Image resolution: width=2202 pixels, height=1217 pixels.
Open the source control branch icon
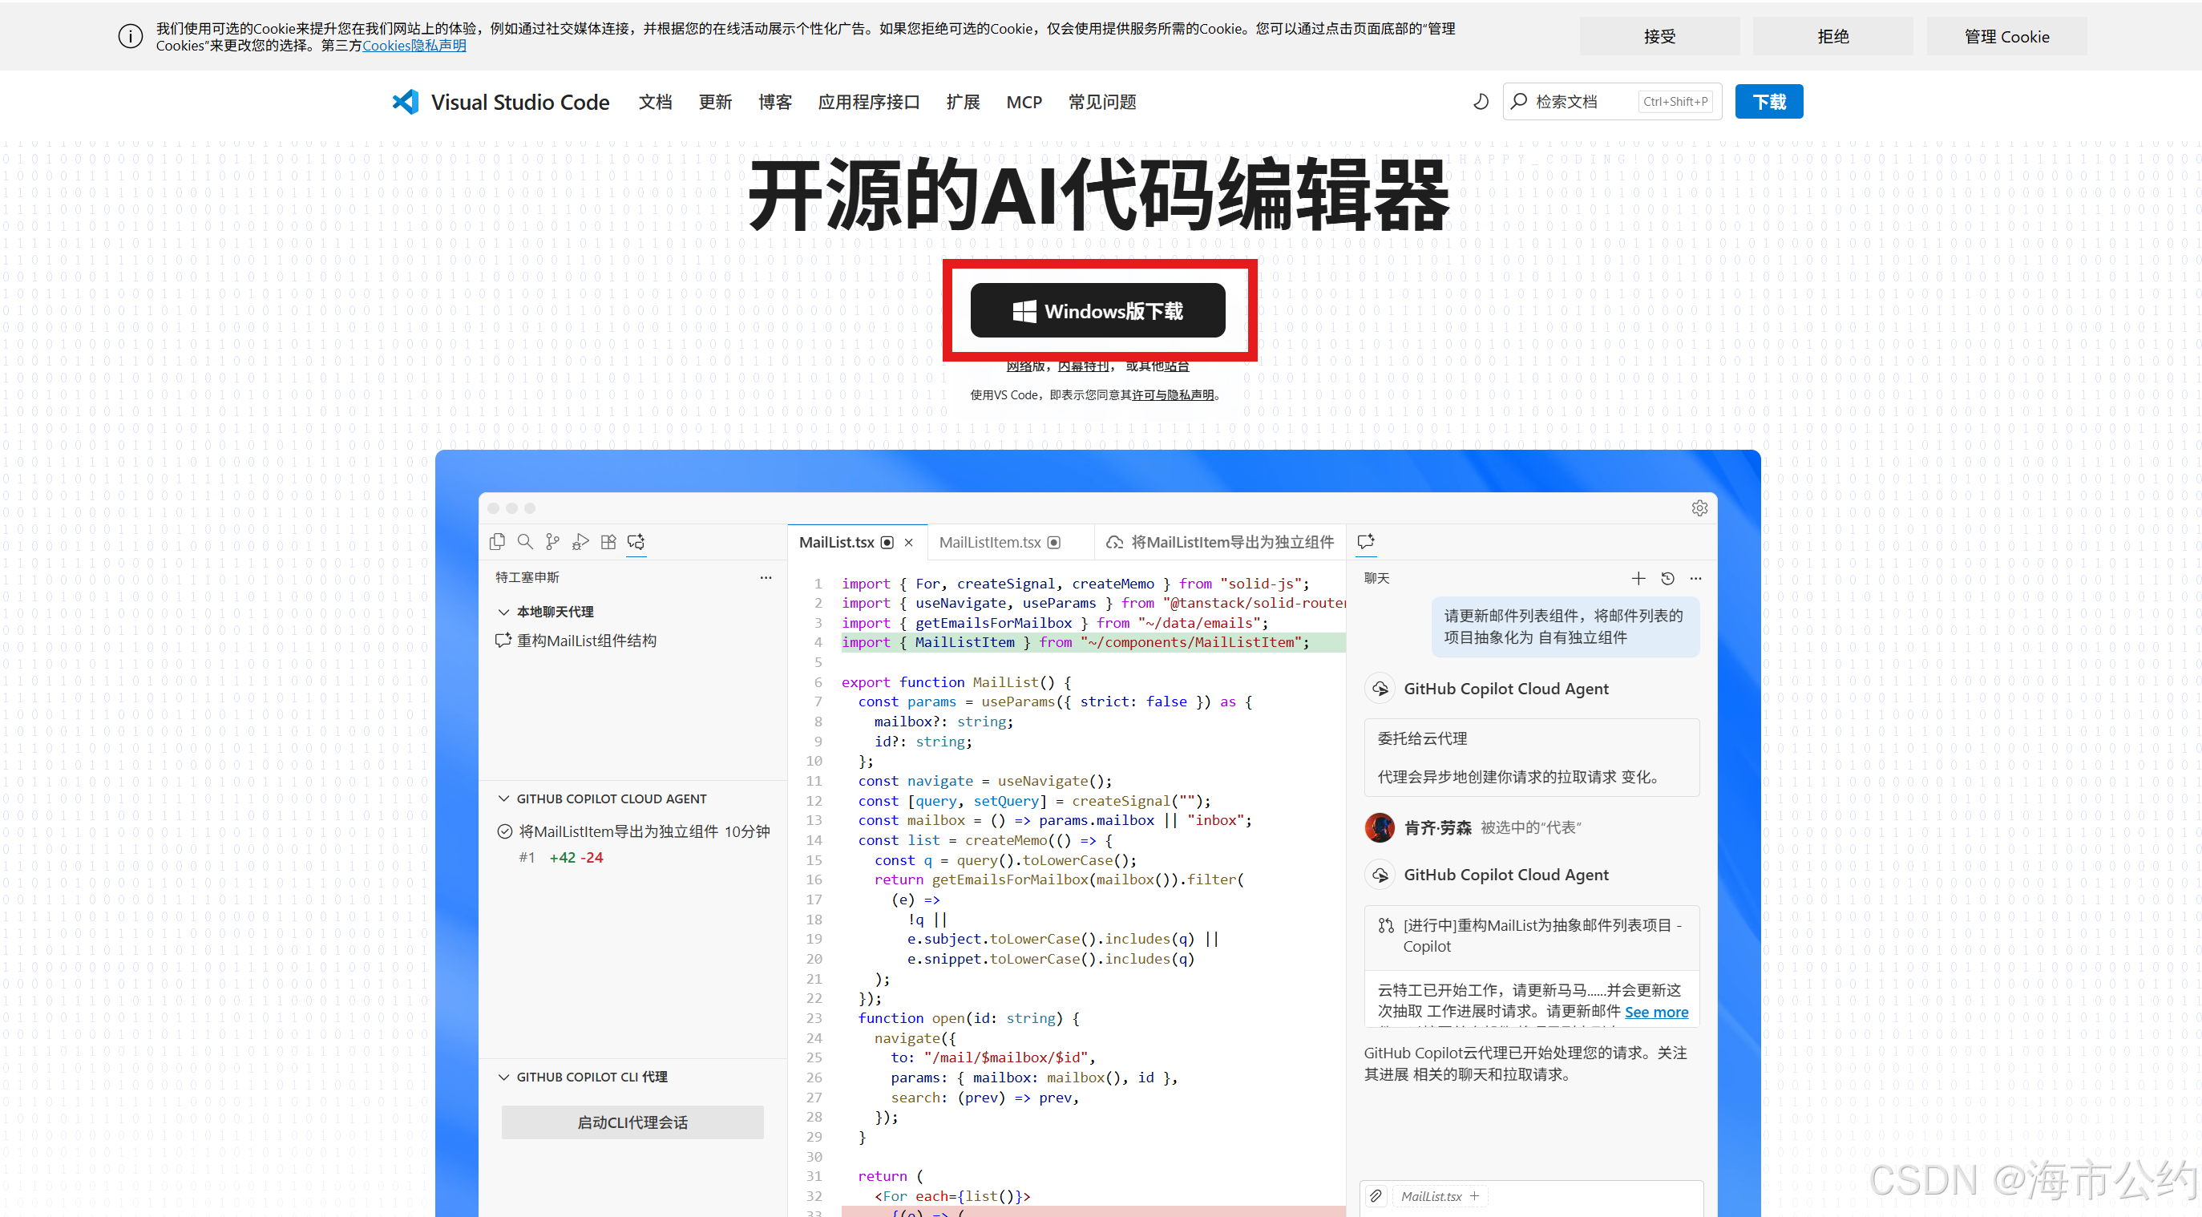point(553,542)
